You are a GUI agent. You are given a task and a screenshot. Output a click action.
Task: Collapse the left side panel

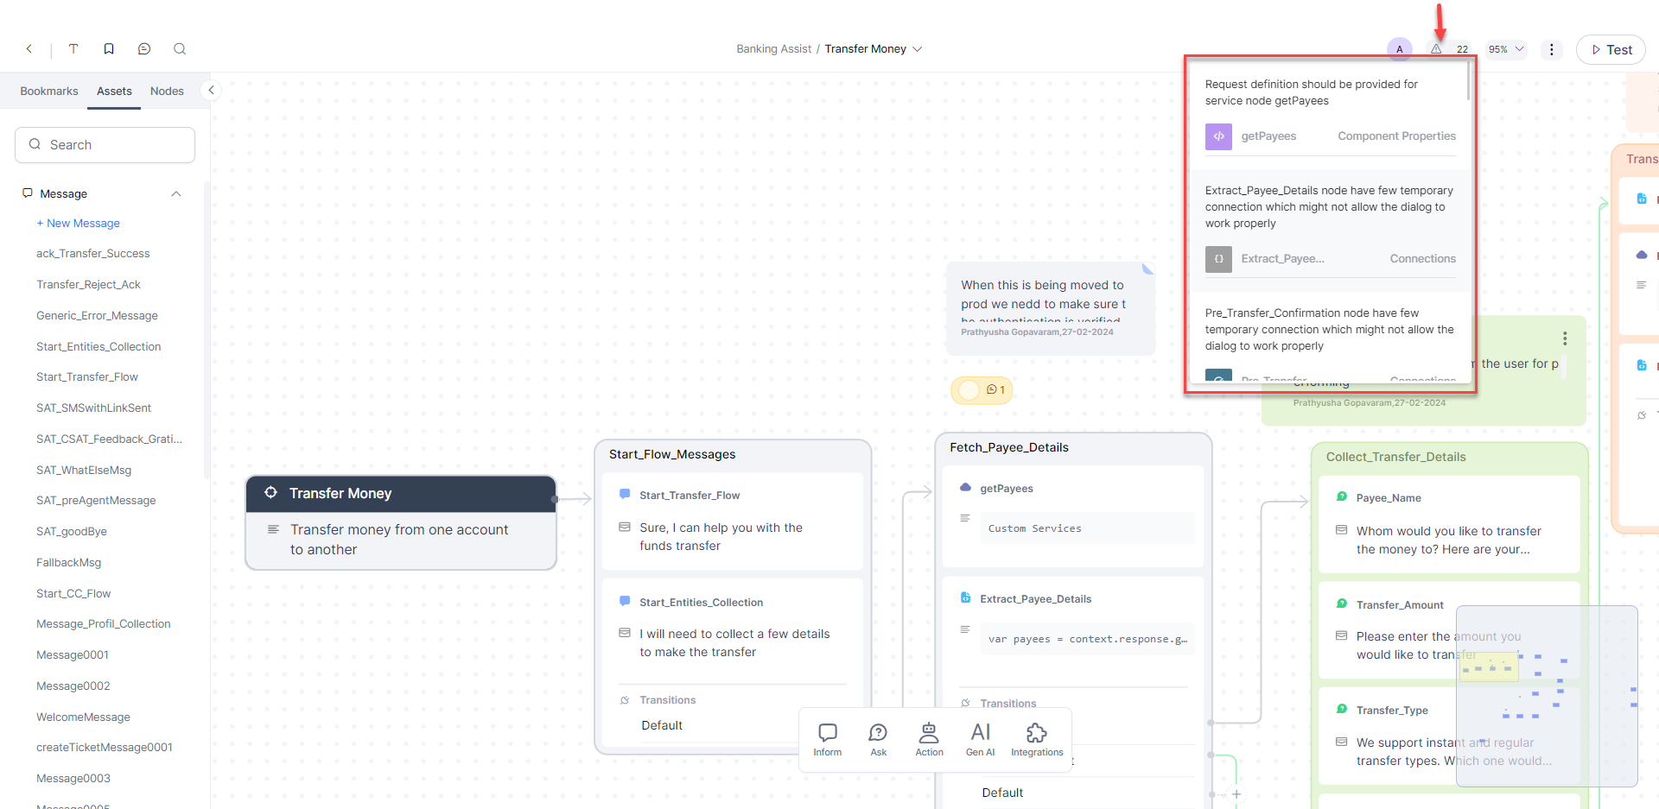pyautogui.click(x=211, y=90)
